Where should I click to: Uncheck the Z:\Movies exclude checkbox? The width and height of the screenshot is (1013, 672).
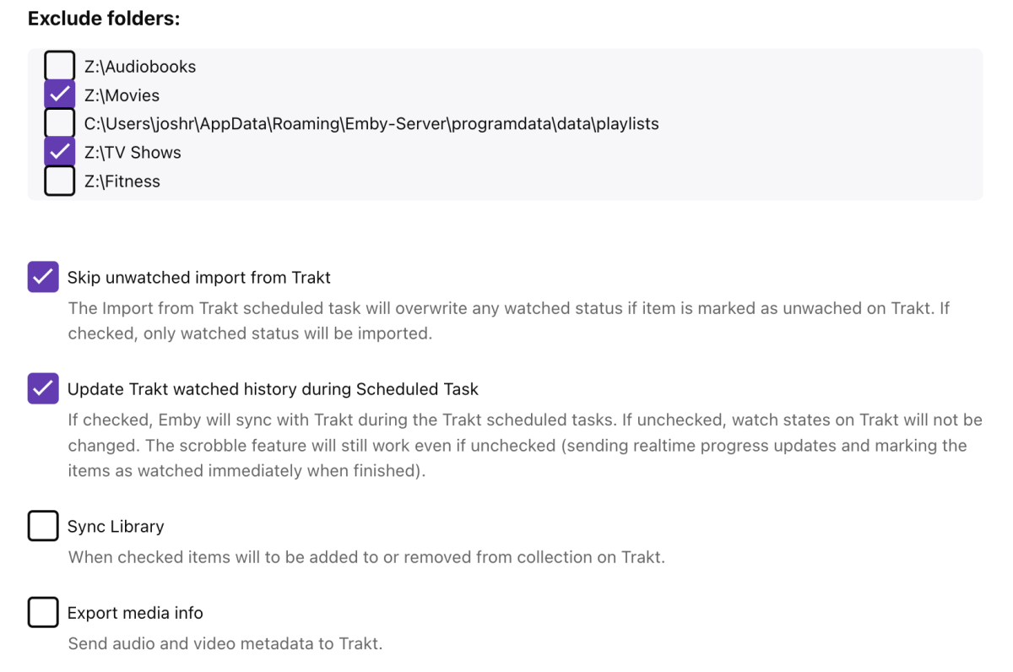click(59, 95)
